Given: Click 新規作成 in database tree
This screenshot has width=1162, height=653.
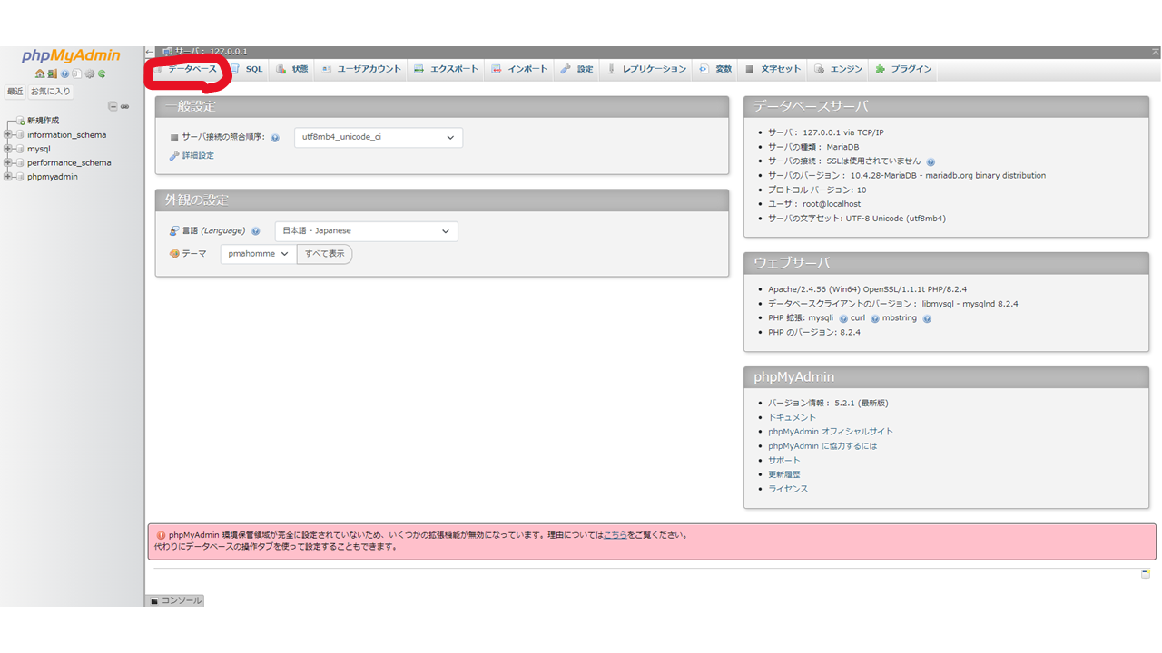Looking at the screenshot, I should 43,121.
